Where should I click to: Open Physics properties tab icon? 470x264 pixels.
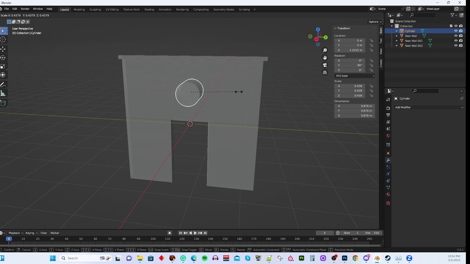(388, 174)
